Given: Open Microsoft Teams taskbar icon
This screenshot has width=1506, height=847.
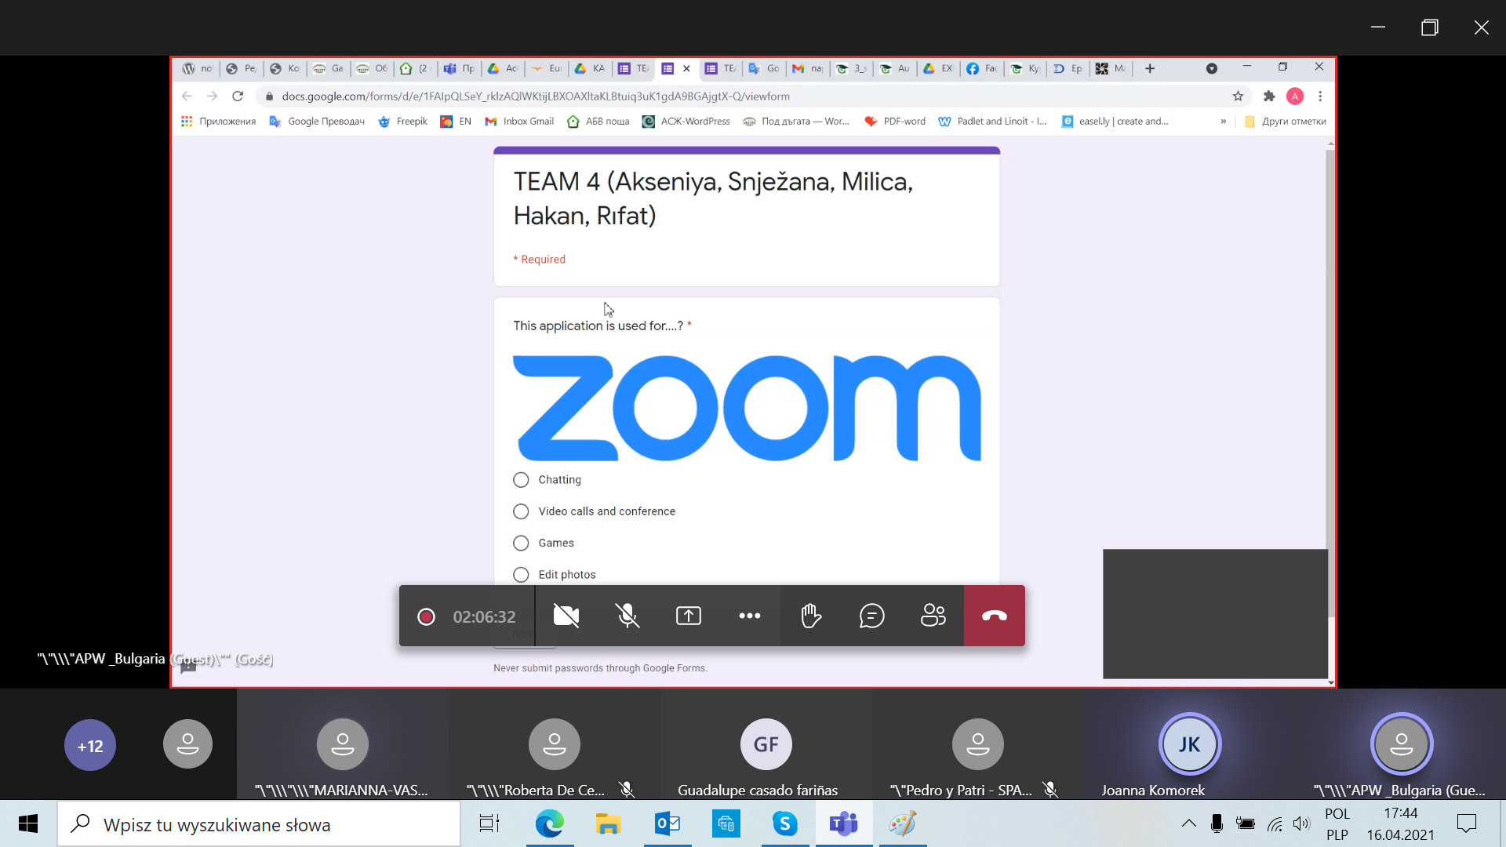Looking at the screenshot, I should coord(844,823).
